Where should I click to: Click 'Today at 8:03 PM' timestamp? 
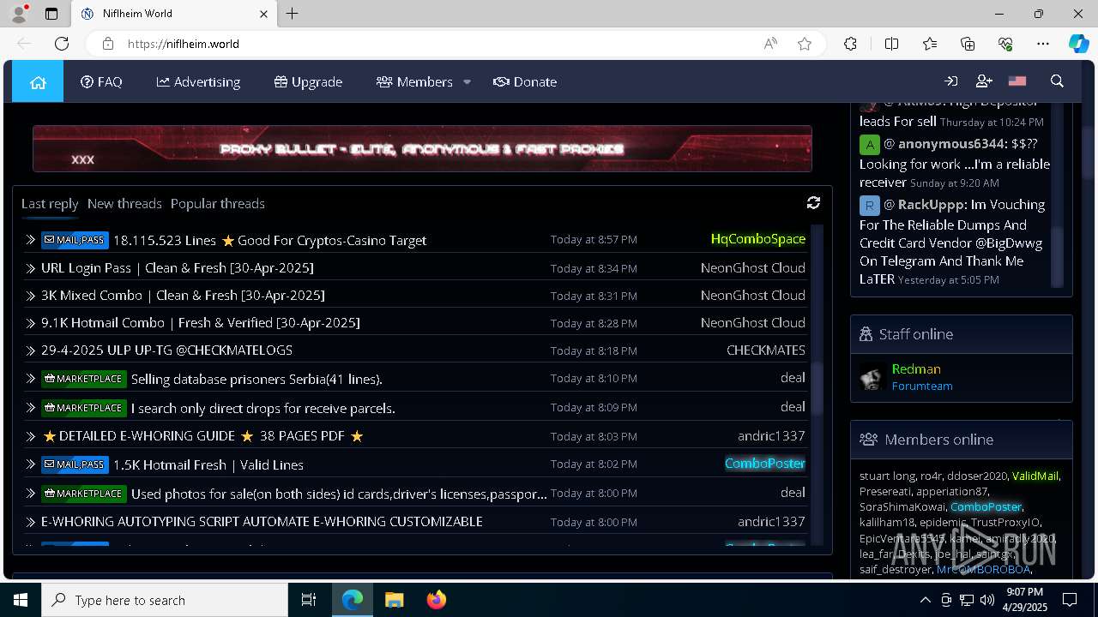point(594,436)
